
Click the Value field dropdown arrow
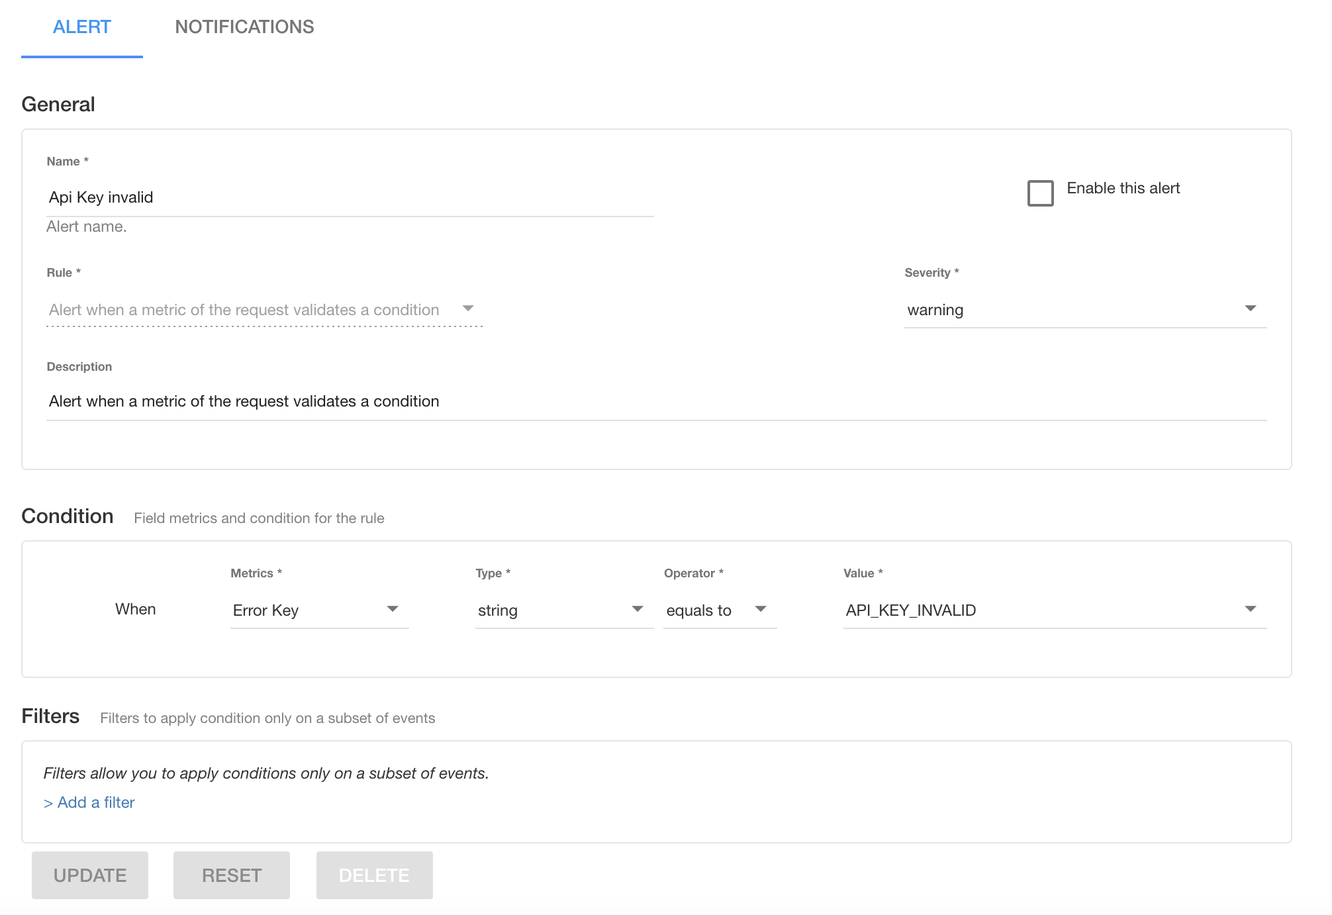click(1250, 609)
